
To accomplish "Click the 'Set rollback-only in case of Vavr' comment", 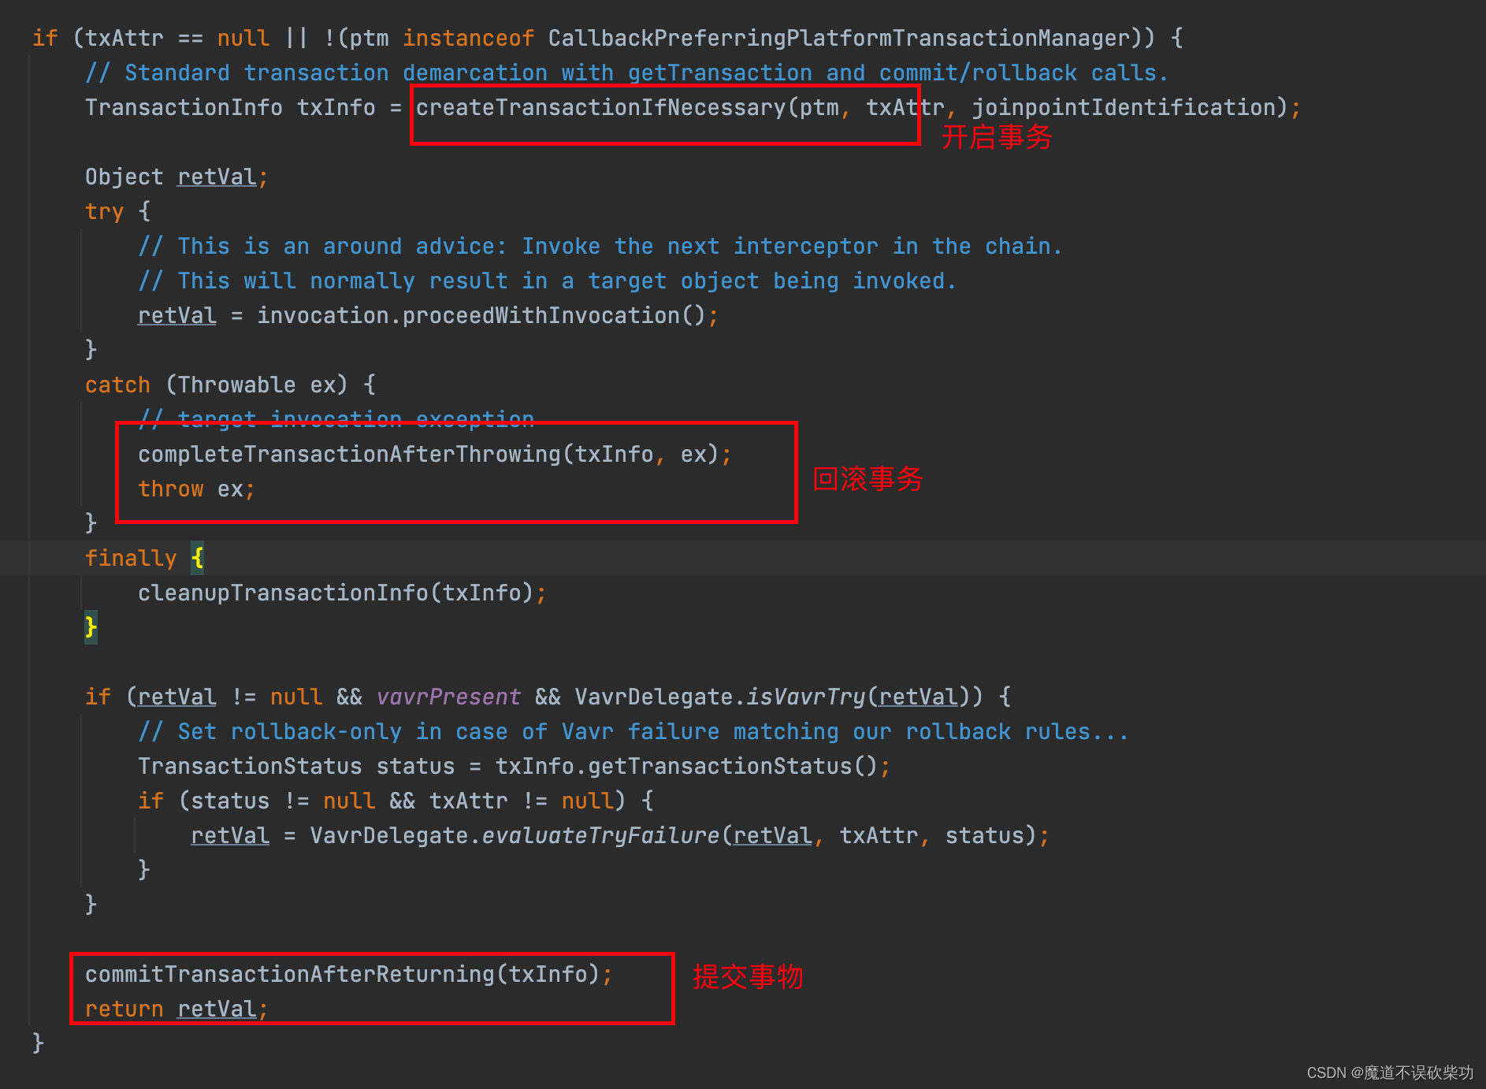I will (633, 731).
